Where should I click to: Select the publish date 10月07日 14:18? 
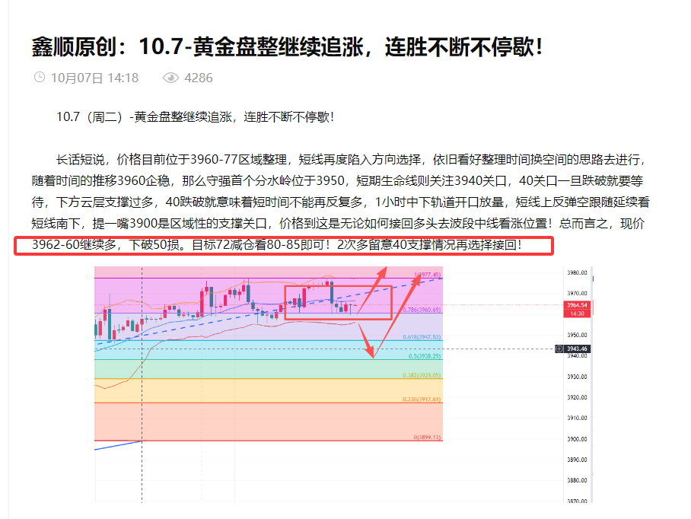point(95,78)
